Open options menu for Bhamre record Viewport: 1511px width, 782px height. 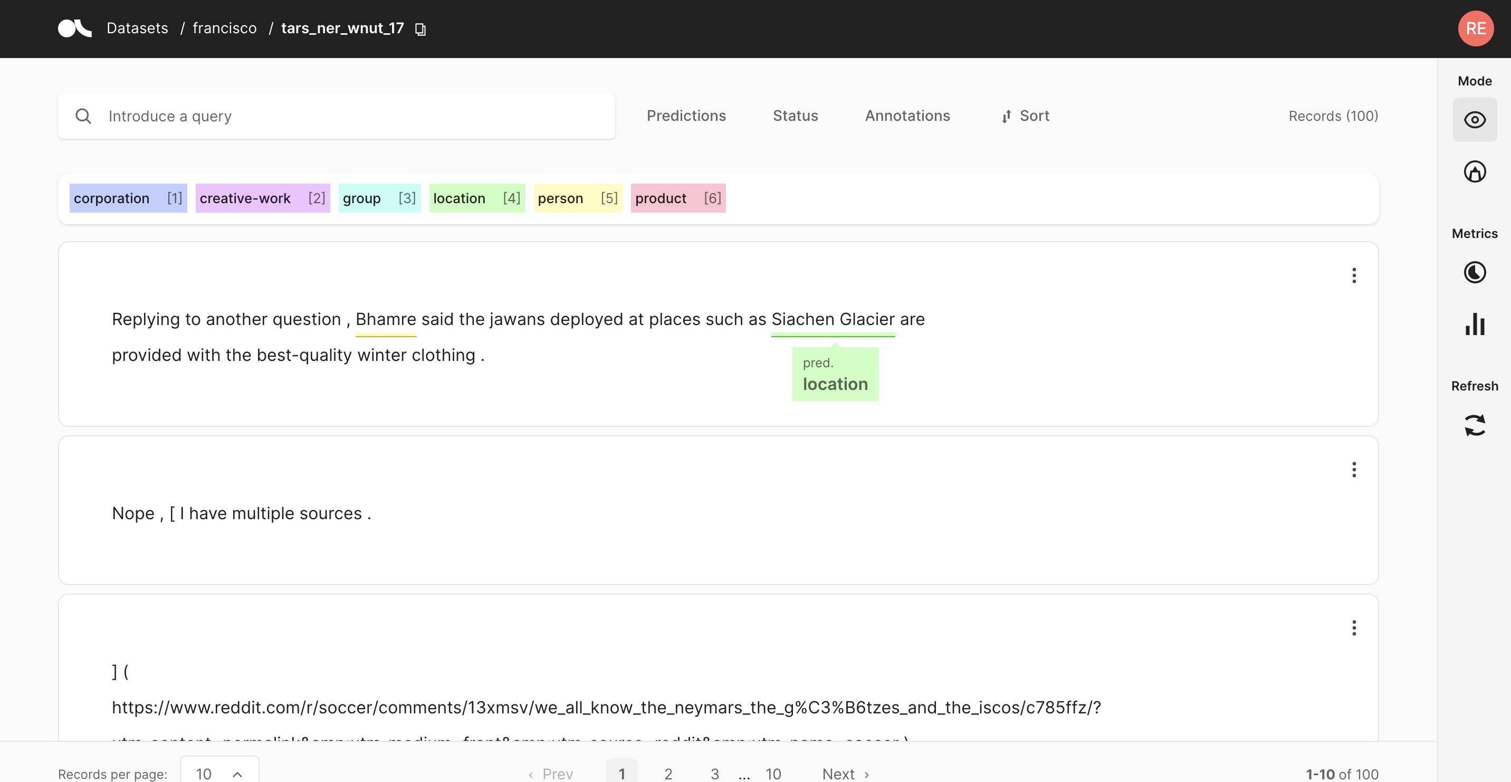1354,275
